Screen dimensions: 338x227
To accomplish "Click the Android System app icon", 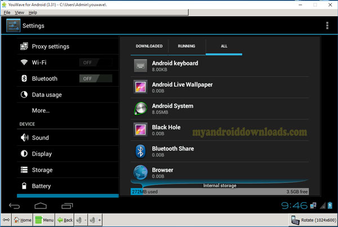I will coord(140,108).
